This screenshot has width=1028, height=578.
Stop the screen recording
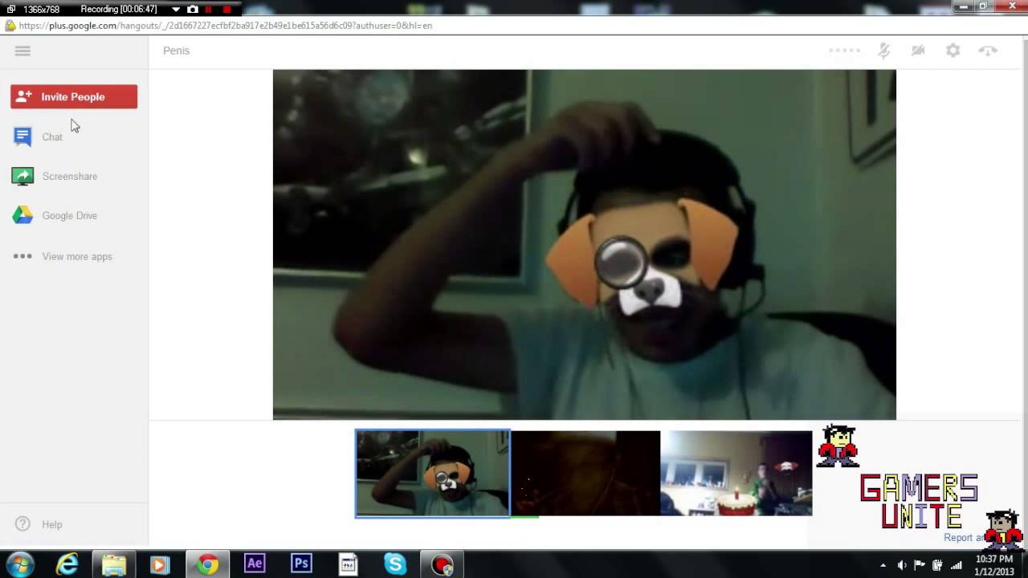click(x=227, y=10)
